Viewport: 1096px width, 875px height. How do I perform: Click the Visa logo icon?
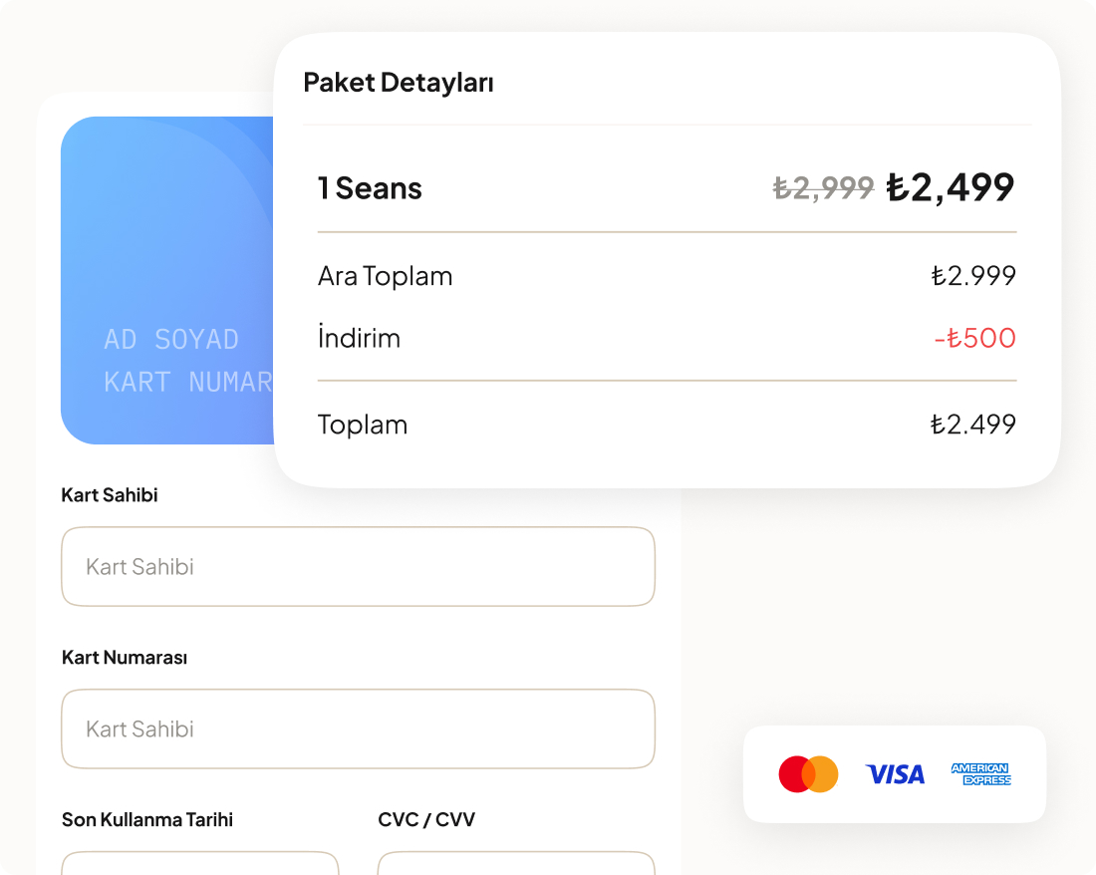coord(895,774)
